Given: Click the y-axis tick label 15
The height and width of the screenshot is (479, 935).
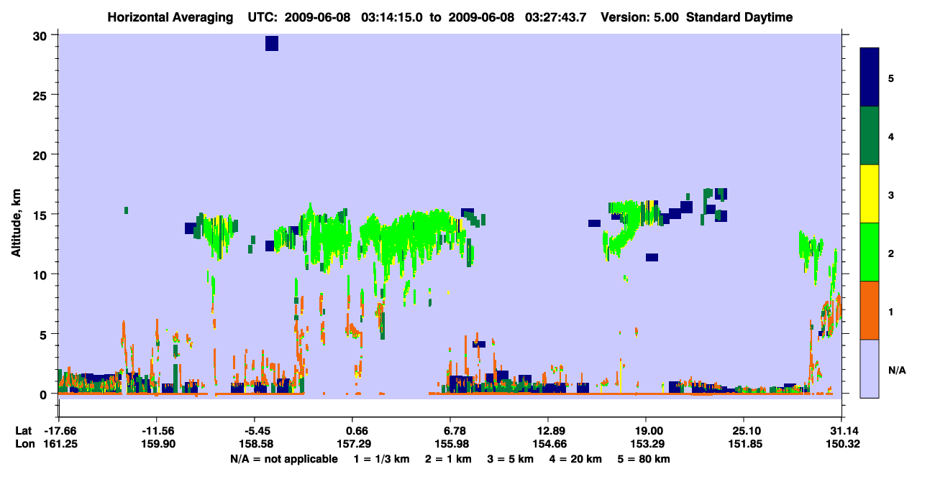Looking at the screenshot, I should pyautogui.click(x=41, y=215).
